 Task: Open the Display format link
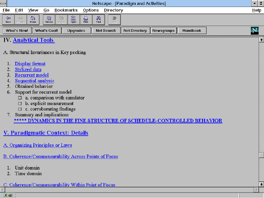click(30, 64)
